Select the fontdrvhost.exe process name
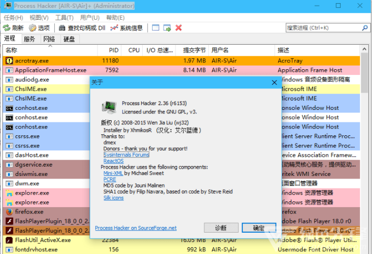Viewport: 372px width, 254px height. [x=36, y=249]
